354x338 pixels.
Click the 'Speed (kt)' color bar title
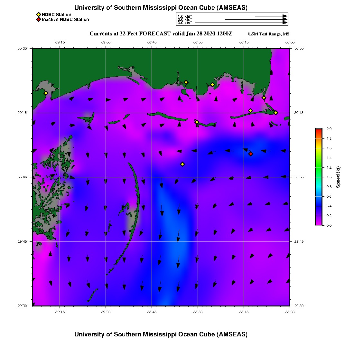338,177
